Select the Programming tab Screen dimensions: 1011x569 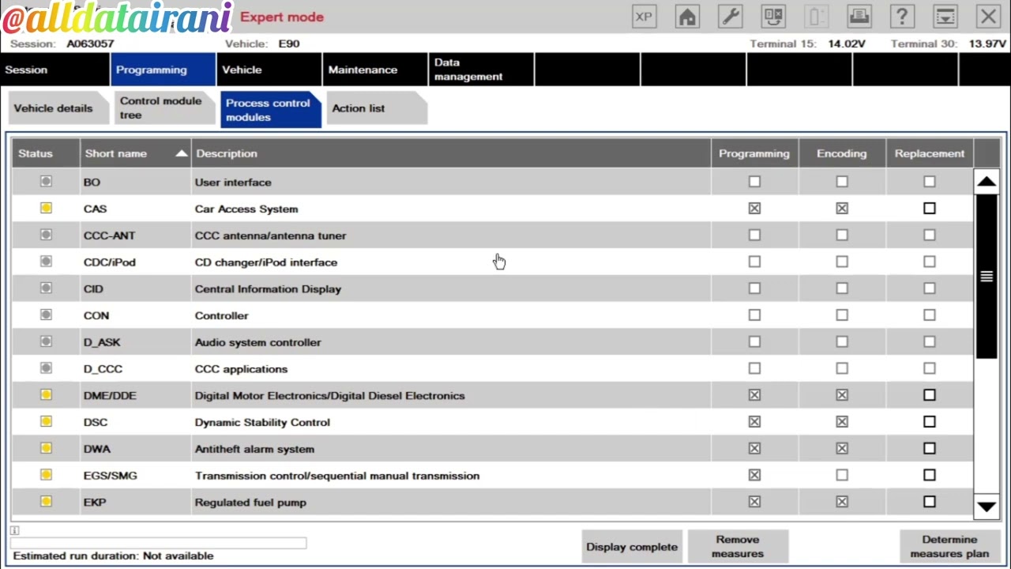pos(163,70)
